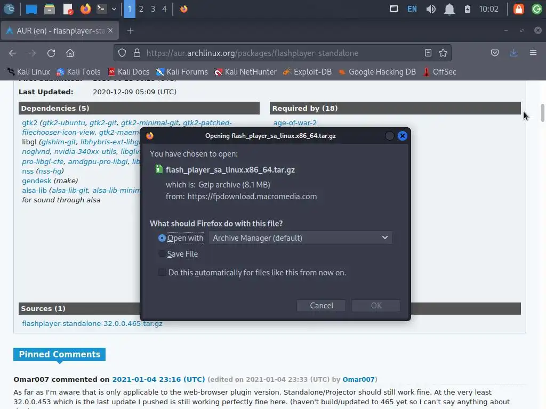Switch to workspace 4
The image size is (546, 409).
point(164,9)
